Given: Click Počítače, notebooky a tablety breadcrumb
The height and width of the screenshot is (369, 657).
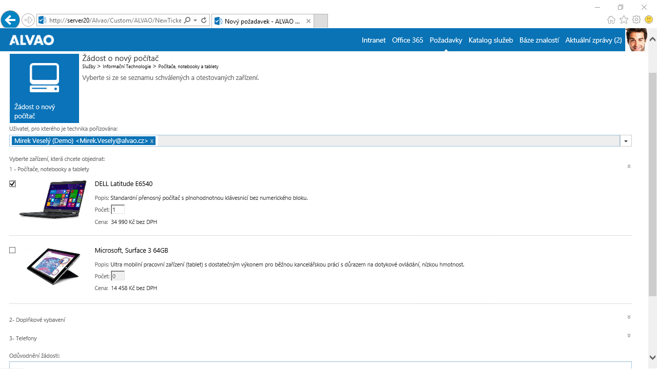Looking at the screenshot, I should coord(188,67).
